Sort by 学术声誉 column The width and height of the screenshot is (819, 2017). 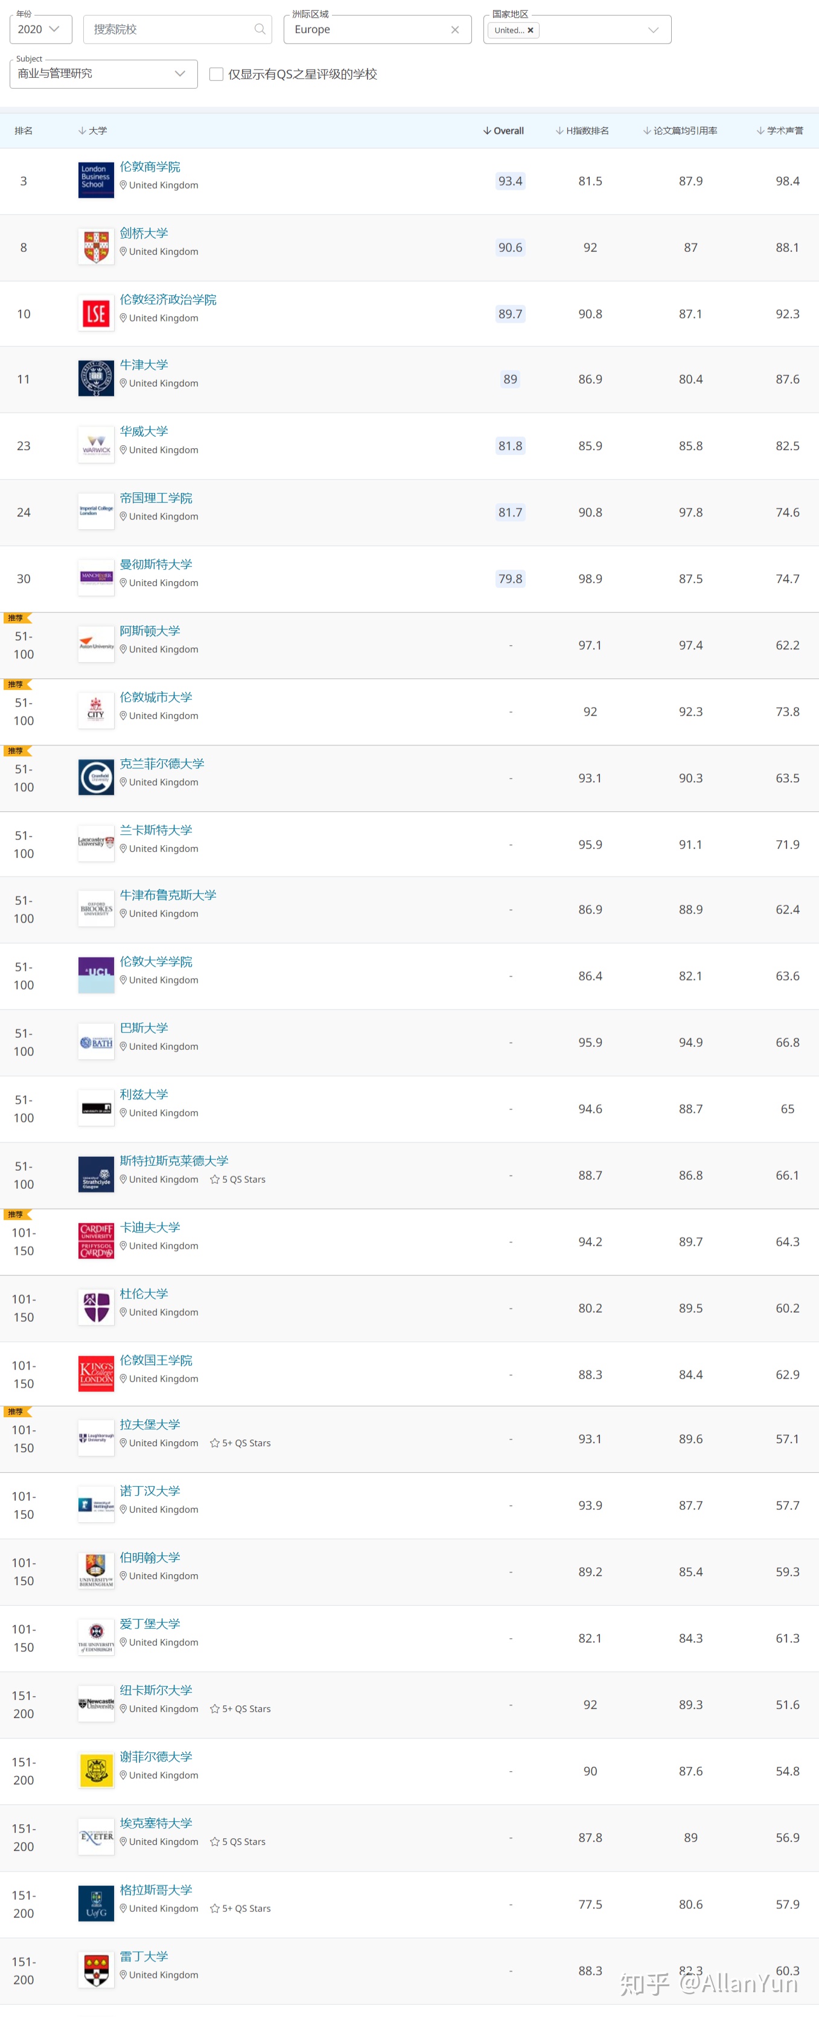point(780,130)
